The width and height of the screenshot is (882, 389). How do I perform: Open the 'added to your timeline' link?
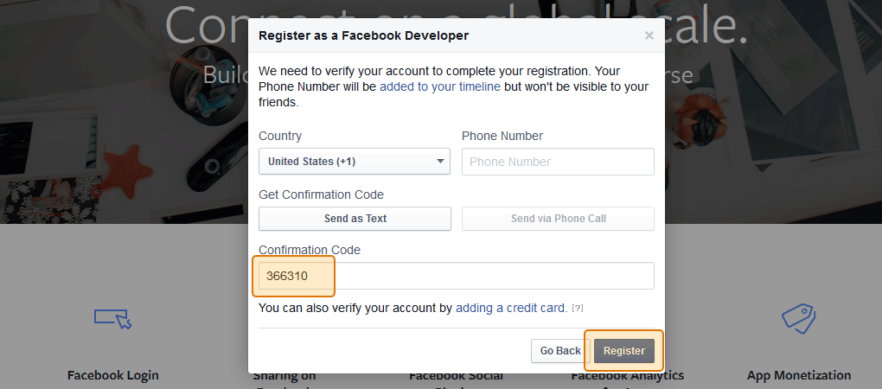pos(440,86)
